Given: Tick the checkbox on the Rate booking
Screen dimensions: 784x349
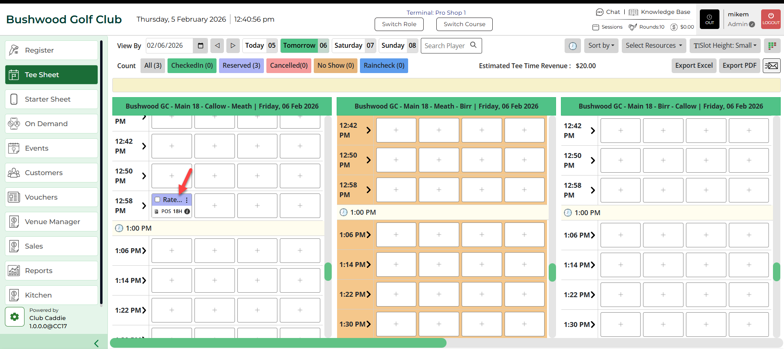Looking at the screenshot, I should pos(157,200).
